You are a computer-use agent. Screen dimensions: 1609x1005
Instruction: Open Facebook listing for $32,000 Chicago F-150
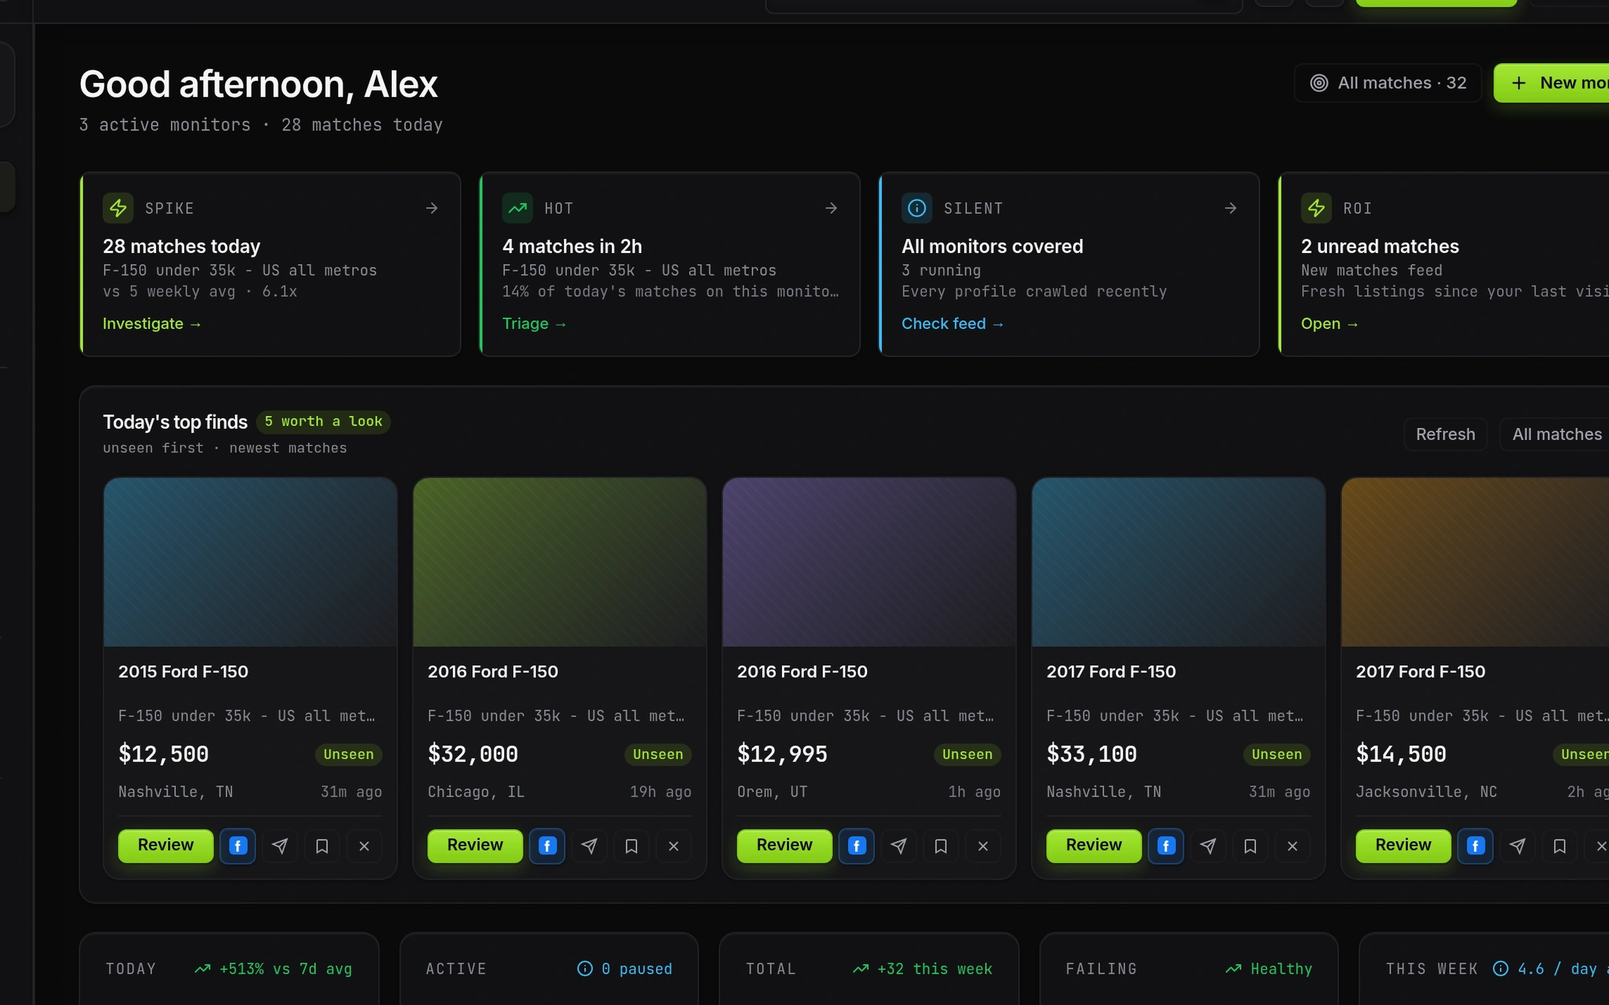coord(547,845)
